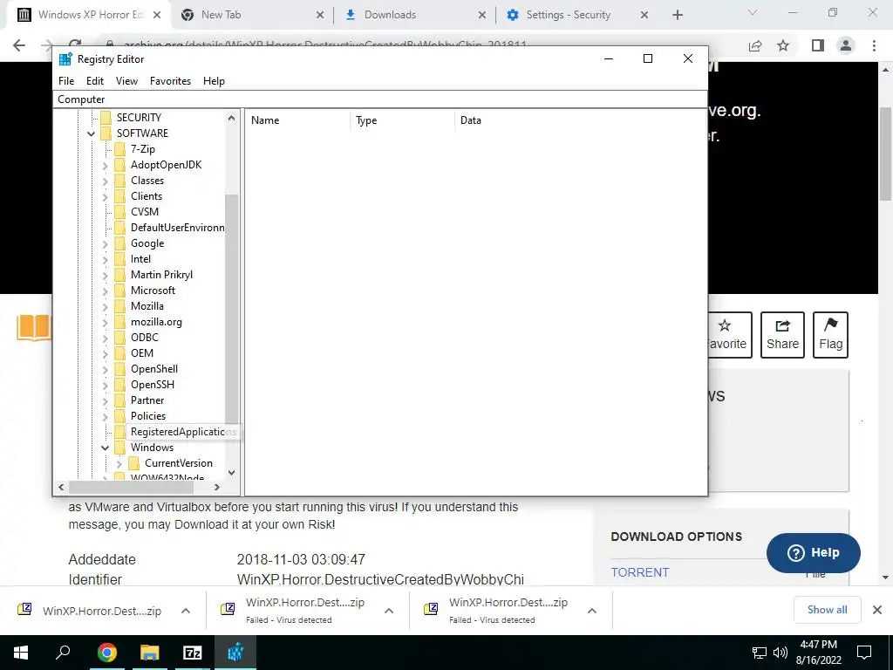The height and width of the screenshot is (670, 893).
Task: Click the tree vertical scrollbar up arrow
Action: tap(231, 119)
